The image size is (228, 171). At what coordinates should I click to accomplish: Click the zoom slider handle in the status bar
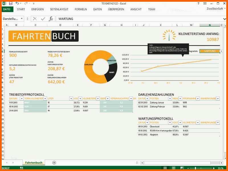(196, 168)
